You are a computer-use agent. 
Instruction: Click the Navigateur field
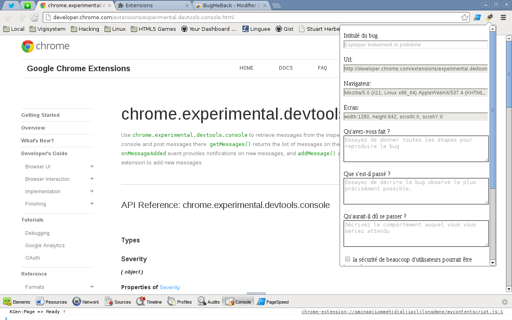[x=416, y=93]
